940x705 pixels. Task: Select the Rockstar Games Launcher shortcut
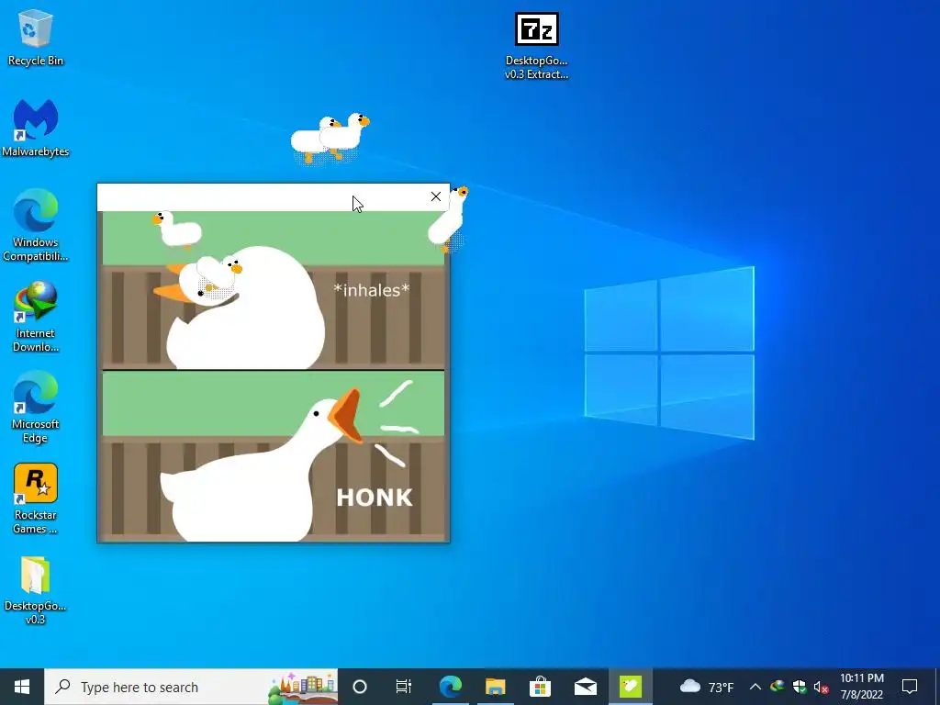(36, 498)
